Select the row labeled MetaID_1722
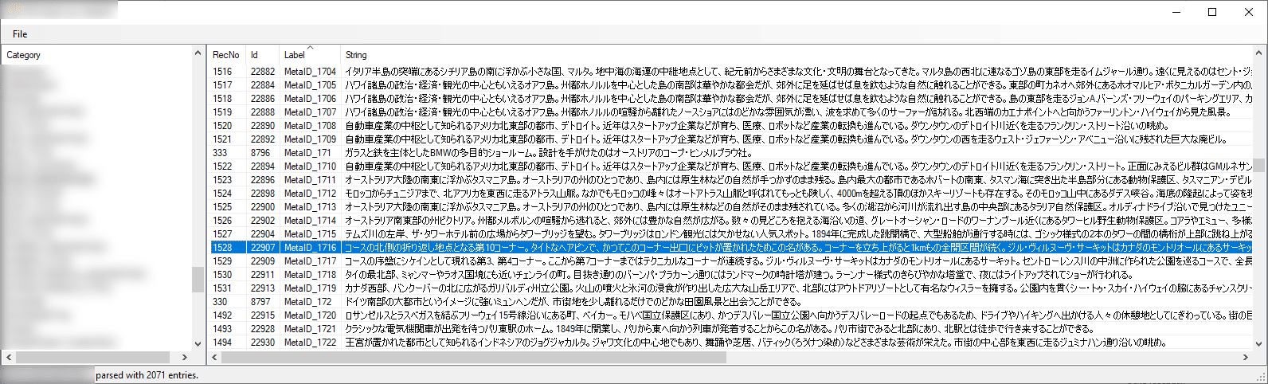Image resolution: width=1268 pixels, height=384 pixels. coord(731,342)
